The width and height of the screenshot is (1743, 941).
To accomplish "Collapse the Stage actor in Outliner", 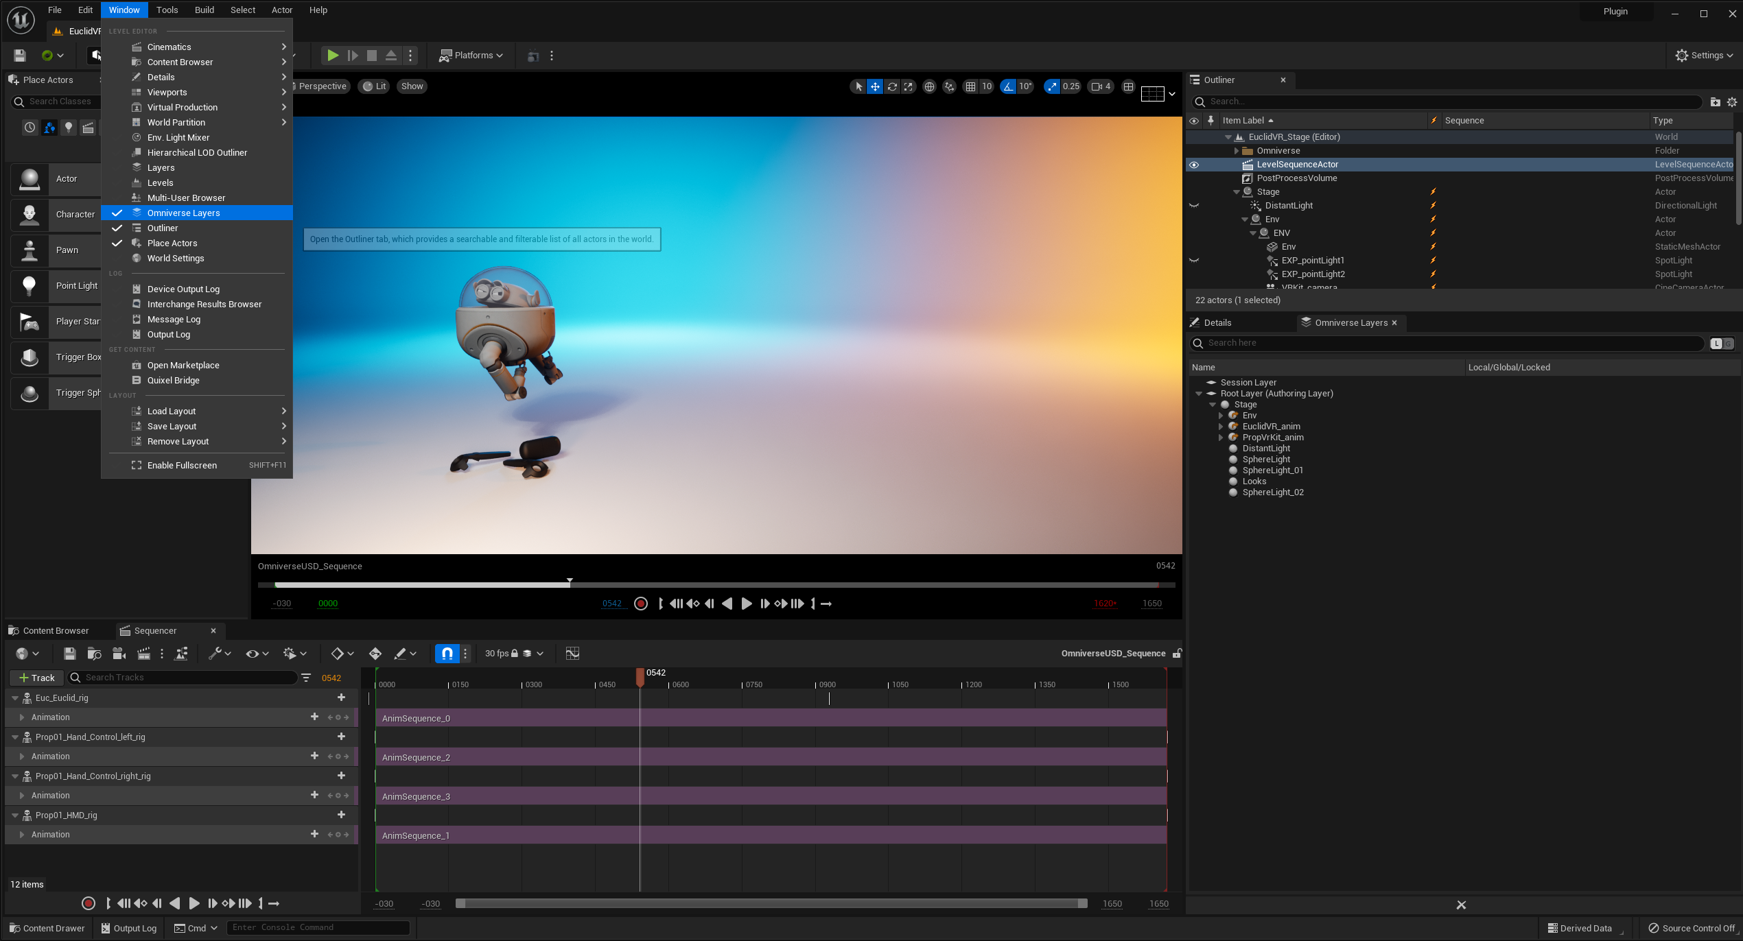I will coord(1237,192).
